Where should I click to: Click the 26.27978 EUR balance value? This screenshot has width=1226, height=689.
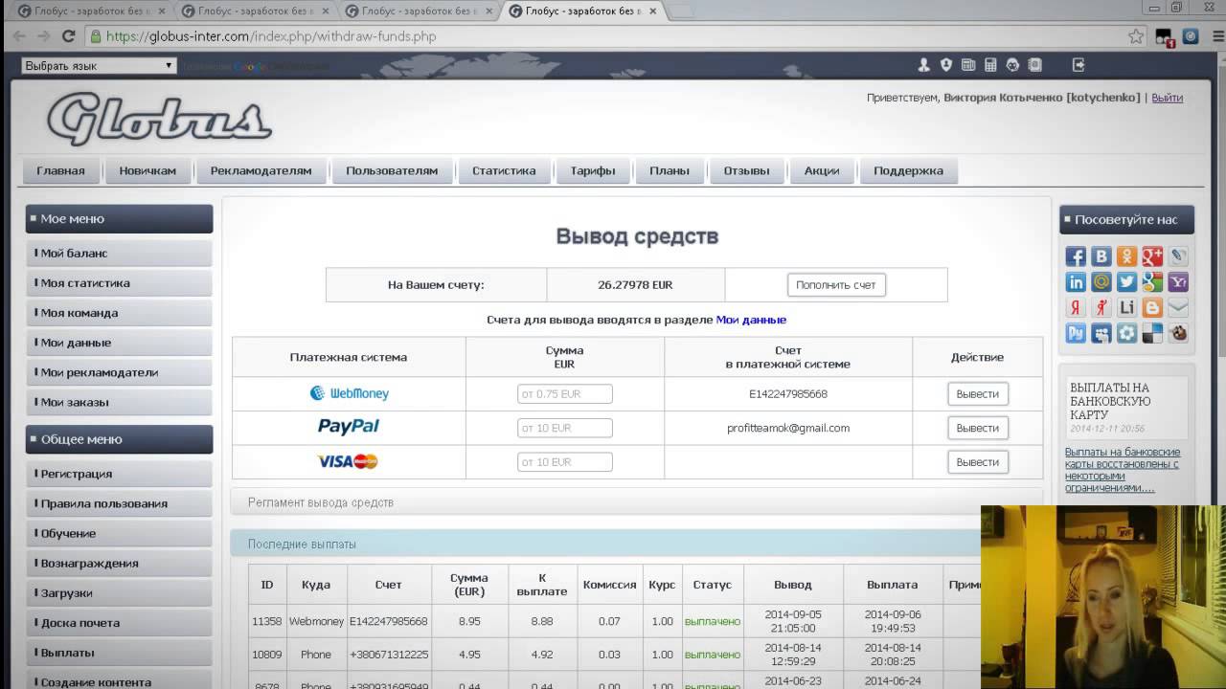[x=635, y=285]
